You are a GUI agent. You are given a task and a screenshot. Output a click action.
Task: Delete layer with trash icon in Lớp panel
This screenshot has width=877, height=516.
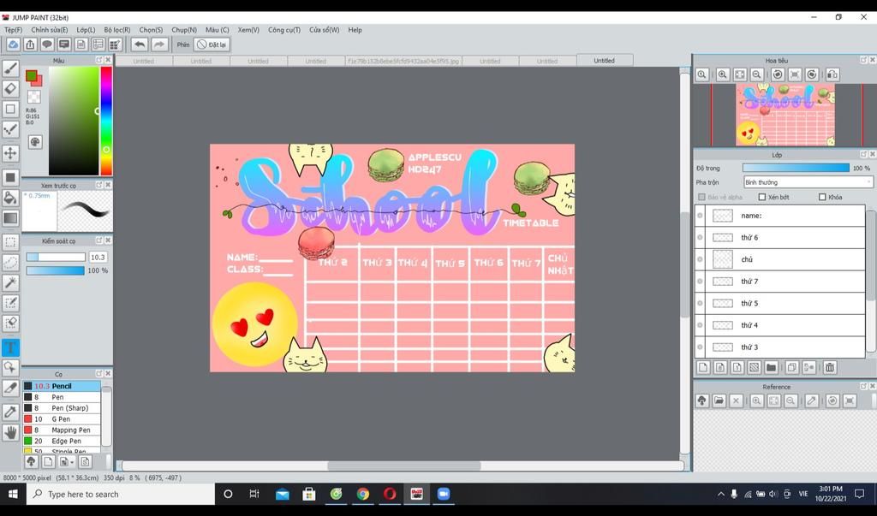pos(830,367)
